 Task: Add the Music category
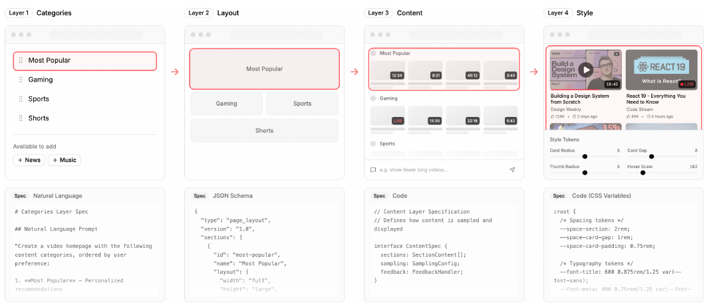pyautogui.click(x=65, y=160)
